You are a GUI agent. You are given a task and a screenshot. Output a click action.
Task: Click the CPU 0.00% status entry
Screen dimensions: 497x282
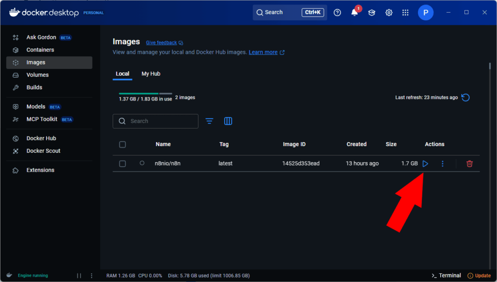[x=150, y=276]
